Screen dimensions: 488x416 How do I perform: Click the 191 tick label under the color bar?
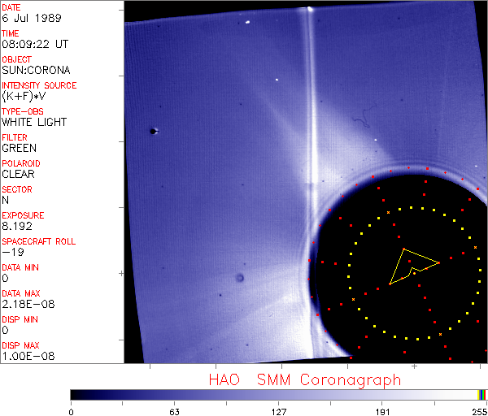(x=382, y=410)
